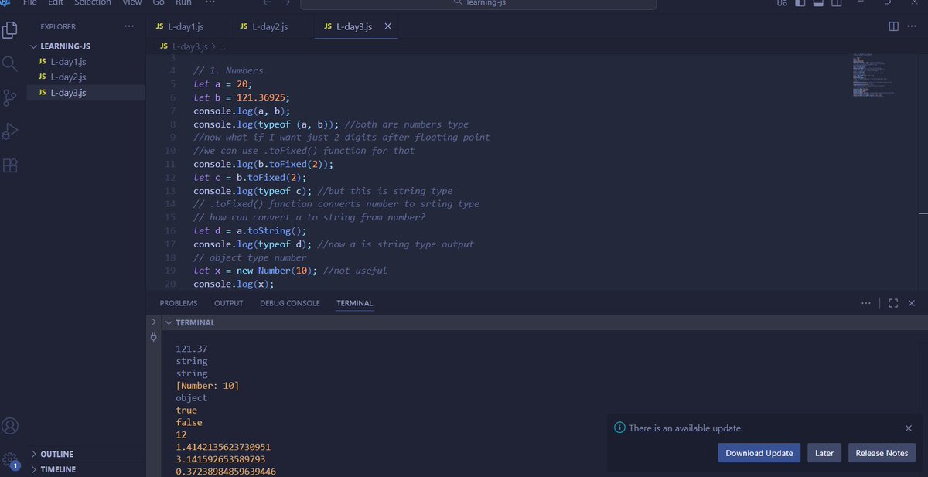Click the split editor right icon
928x477 pixels.
[893, 26]
